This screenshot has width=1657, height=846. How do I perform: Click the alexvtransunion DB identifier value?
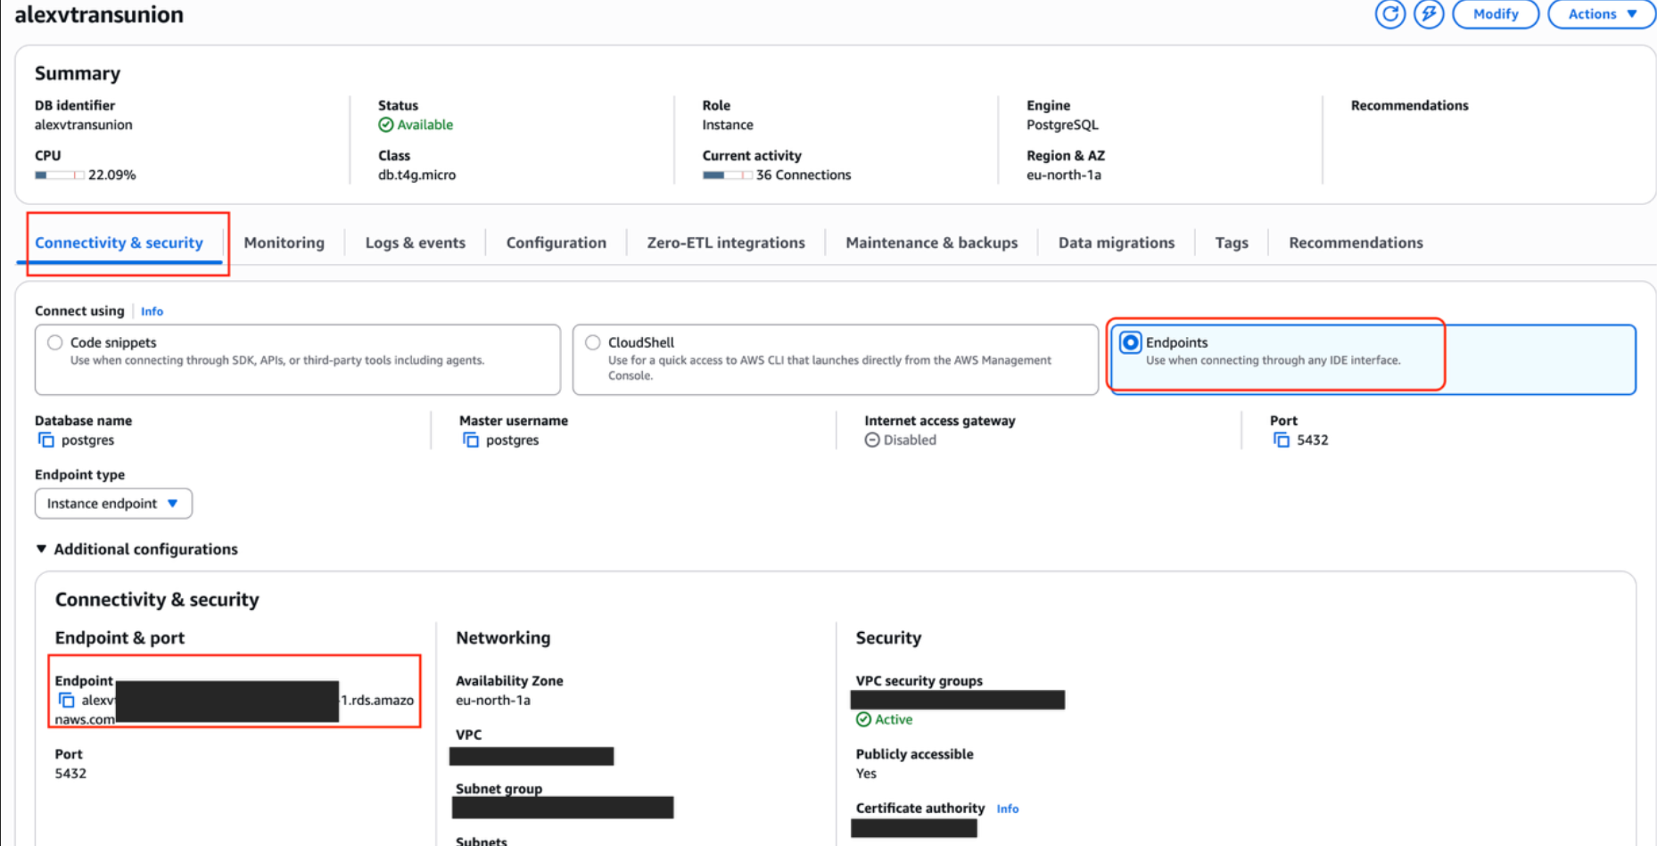83,125
